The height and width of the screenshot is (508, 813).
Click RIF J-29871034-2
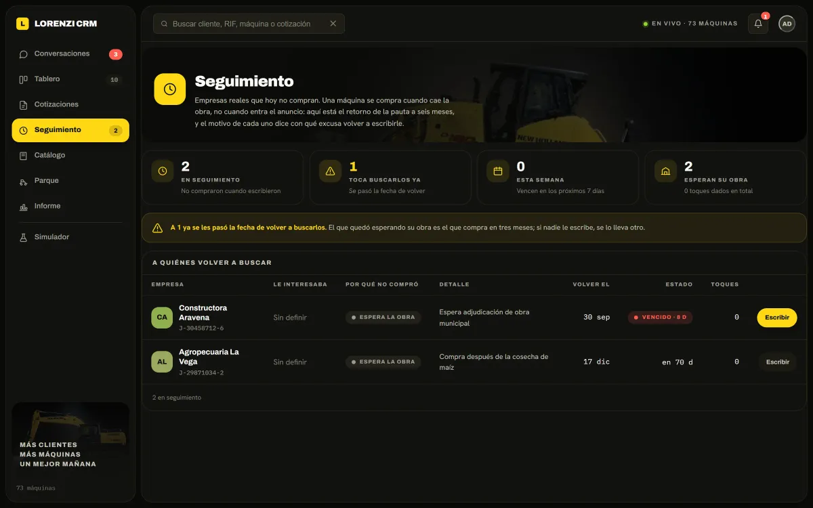(x=201, y=373)
